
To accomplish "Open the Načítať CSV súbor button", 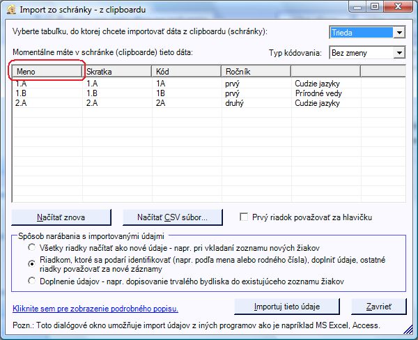I will tap(173, 217).
